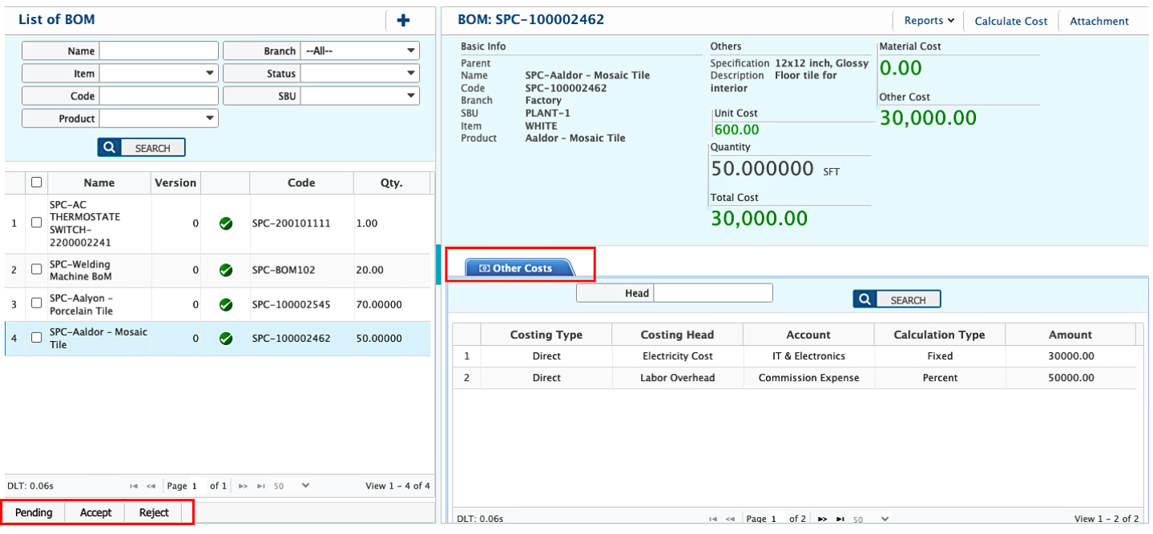The height and width of the screenshot is (534, 1153).
Task: Jump to last page of Other Costs grid
Action: pyautogui.click(x=840, y=519)
